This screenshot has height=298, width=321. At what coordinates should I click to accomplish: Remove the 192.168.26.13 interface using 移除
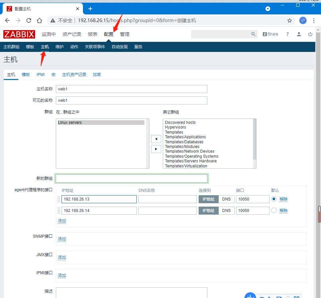coord(283,199)
